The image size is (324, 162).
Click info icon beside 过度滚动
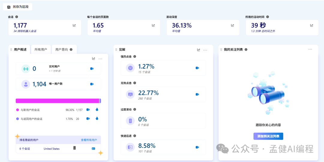[x=135, y=109]
